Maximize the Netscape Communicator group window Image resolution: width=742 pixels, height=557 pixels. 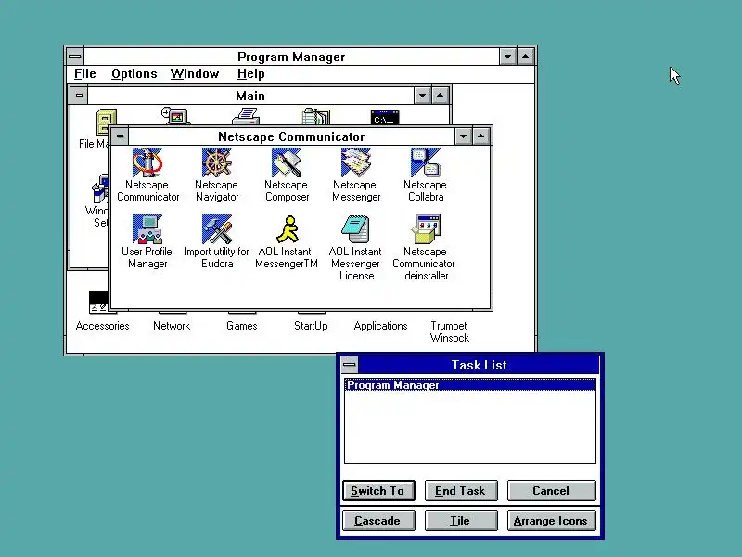pyautogui.click(x=480, y=136)
